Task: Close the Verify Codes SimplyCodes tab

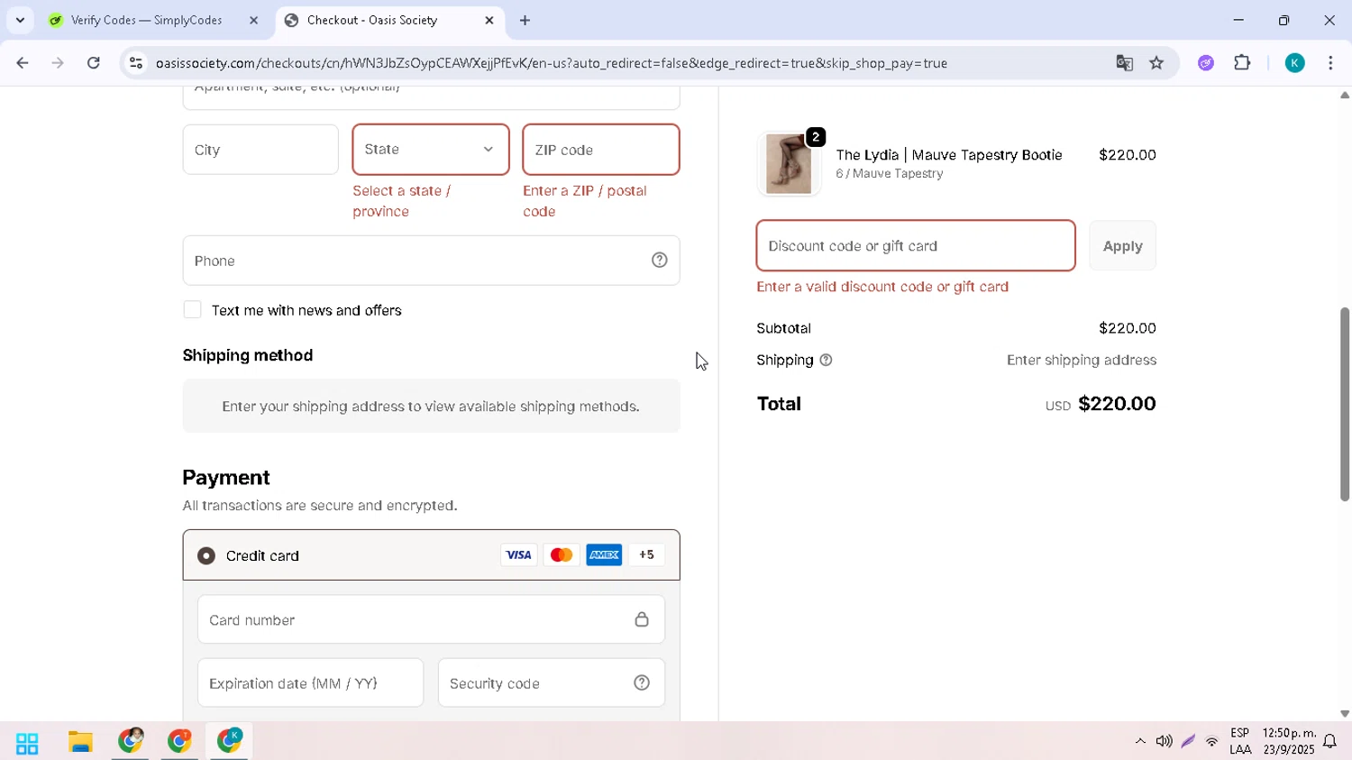Action: pyautogui.click(x=253, y=20)
